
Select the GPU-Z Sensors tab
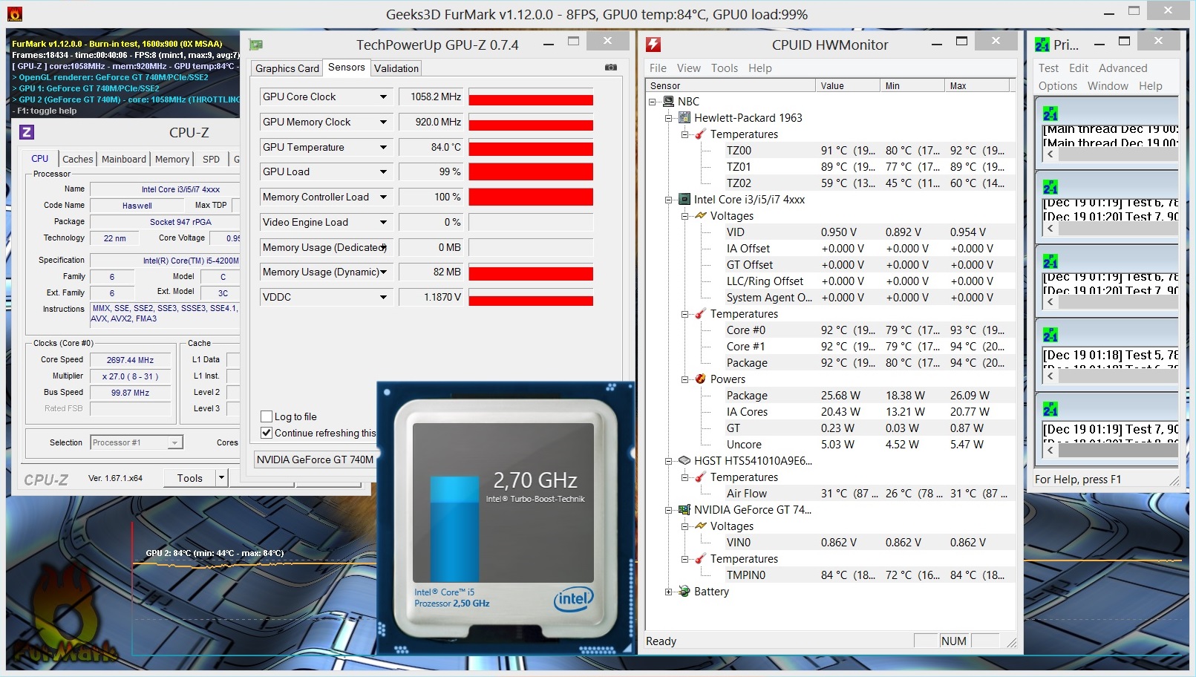tap(347, 67)
